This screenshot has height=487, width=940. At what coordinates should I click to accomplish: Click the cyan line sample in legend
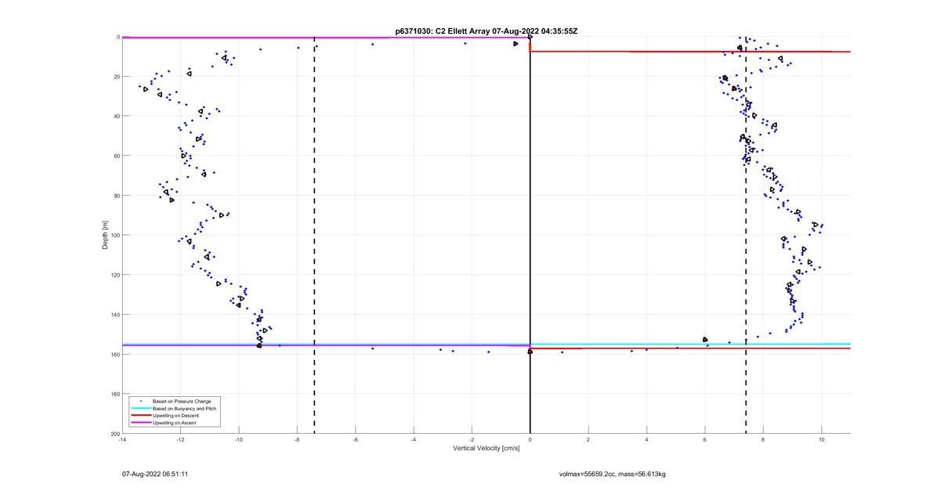click(141, 408)
